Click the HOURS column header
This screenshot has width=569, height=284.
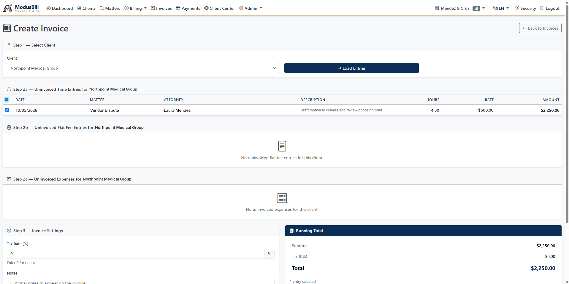pyautogui.click(x=433, y=100)
